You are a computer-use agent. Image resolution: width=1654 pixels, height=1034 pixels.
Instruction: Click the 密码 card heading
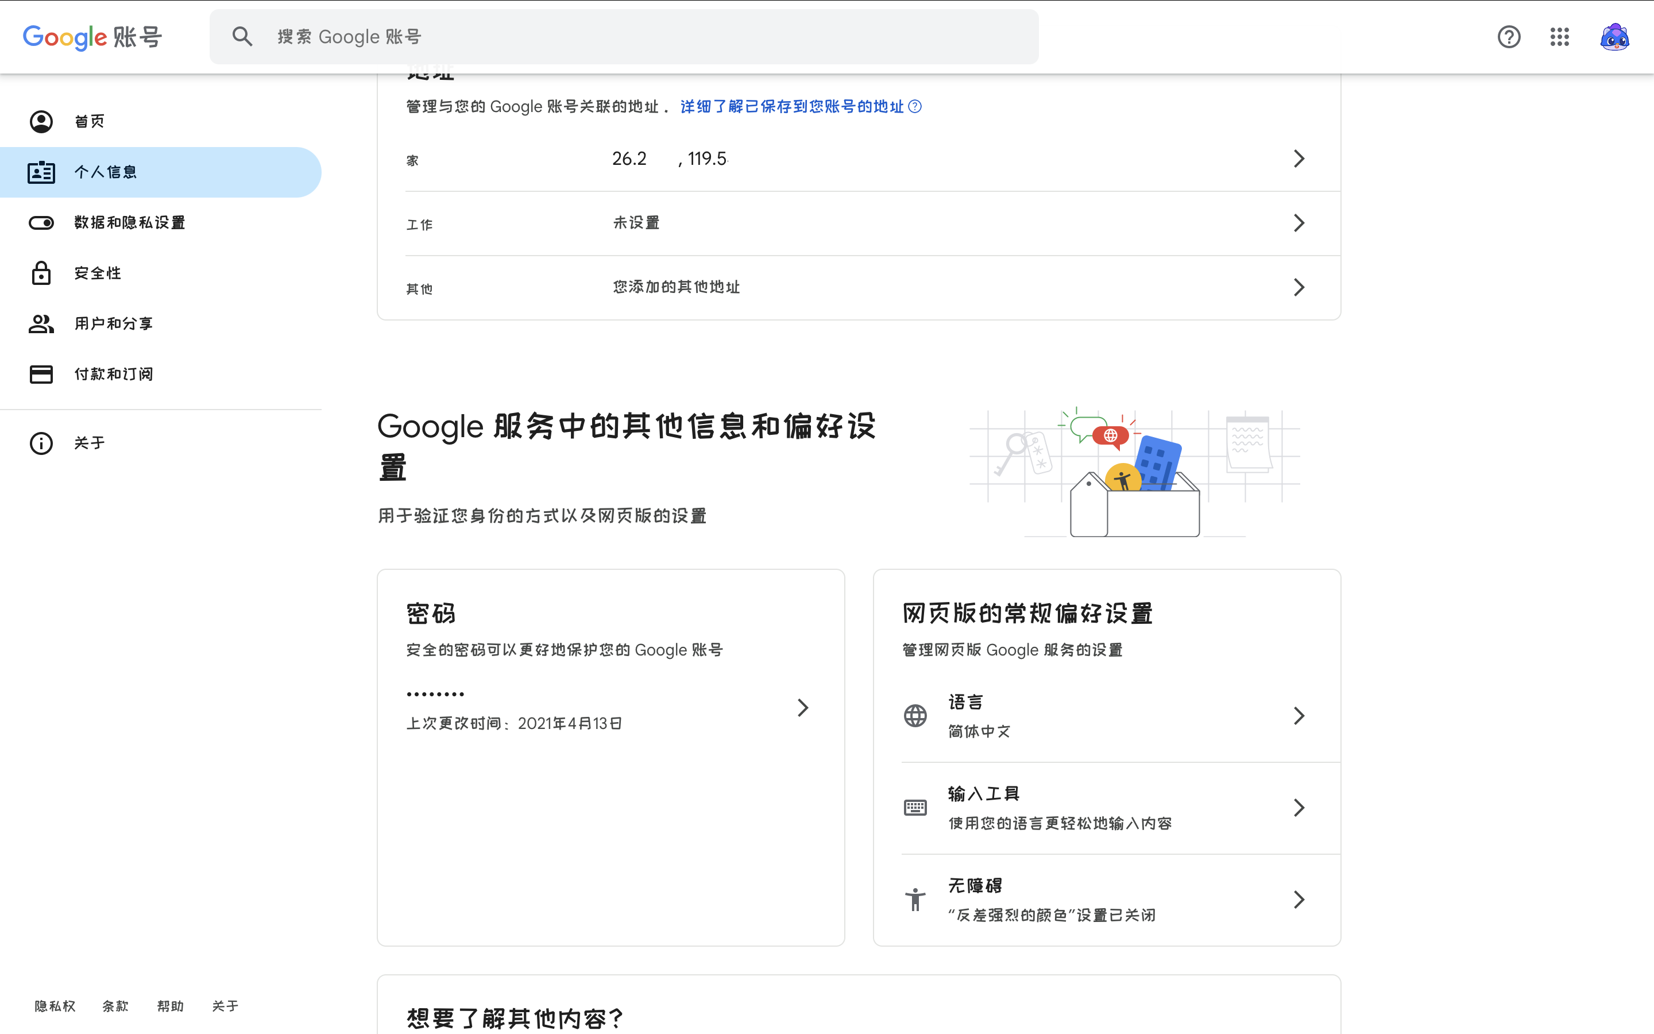point(431,614)
